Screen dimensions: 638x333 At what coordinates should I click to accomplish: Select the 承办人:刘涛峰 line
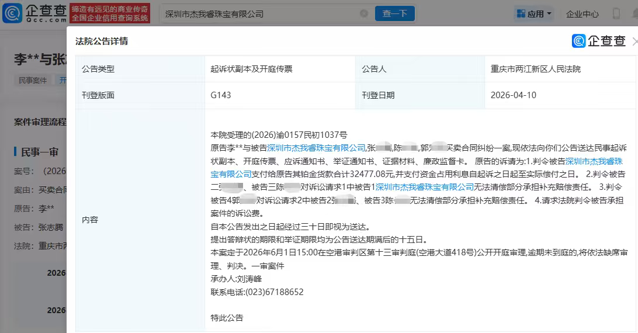tap(236, 279)
